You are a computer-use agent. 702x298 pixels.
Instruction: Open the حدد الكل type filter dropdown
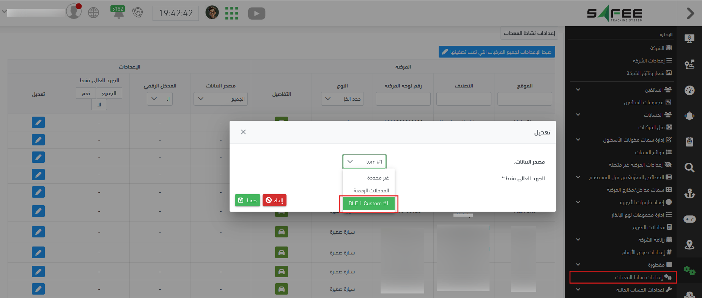coord(342,99)
